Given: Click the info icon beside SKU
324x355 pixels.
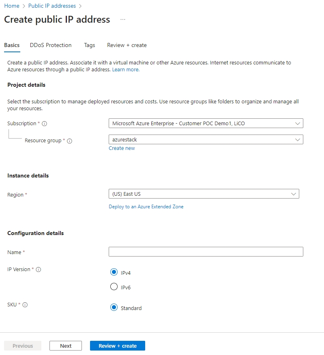Looking at the screenshot, I should point(25,305).
